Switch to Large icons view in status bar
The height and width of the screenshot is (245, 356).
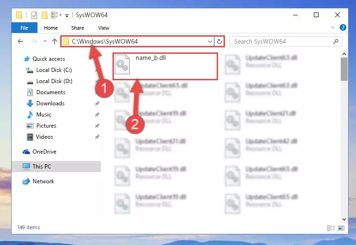341,228
